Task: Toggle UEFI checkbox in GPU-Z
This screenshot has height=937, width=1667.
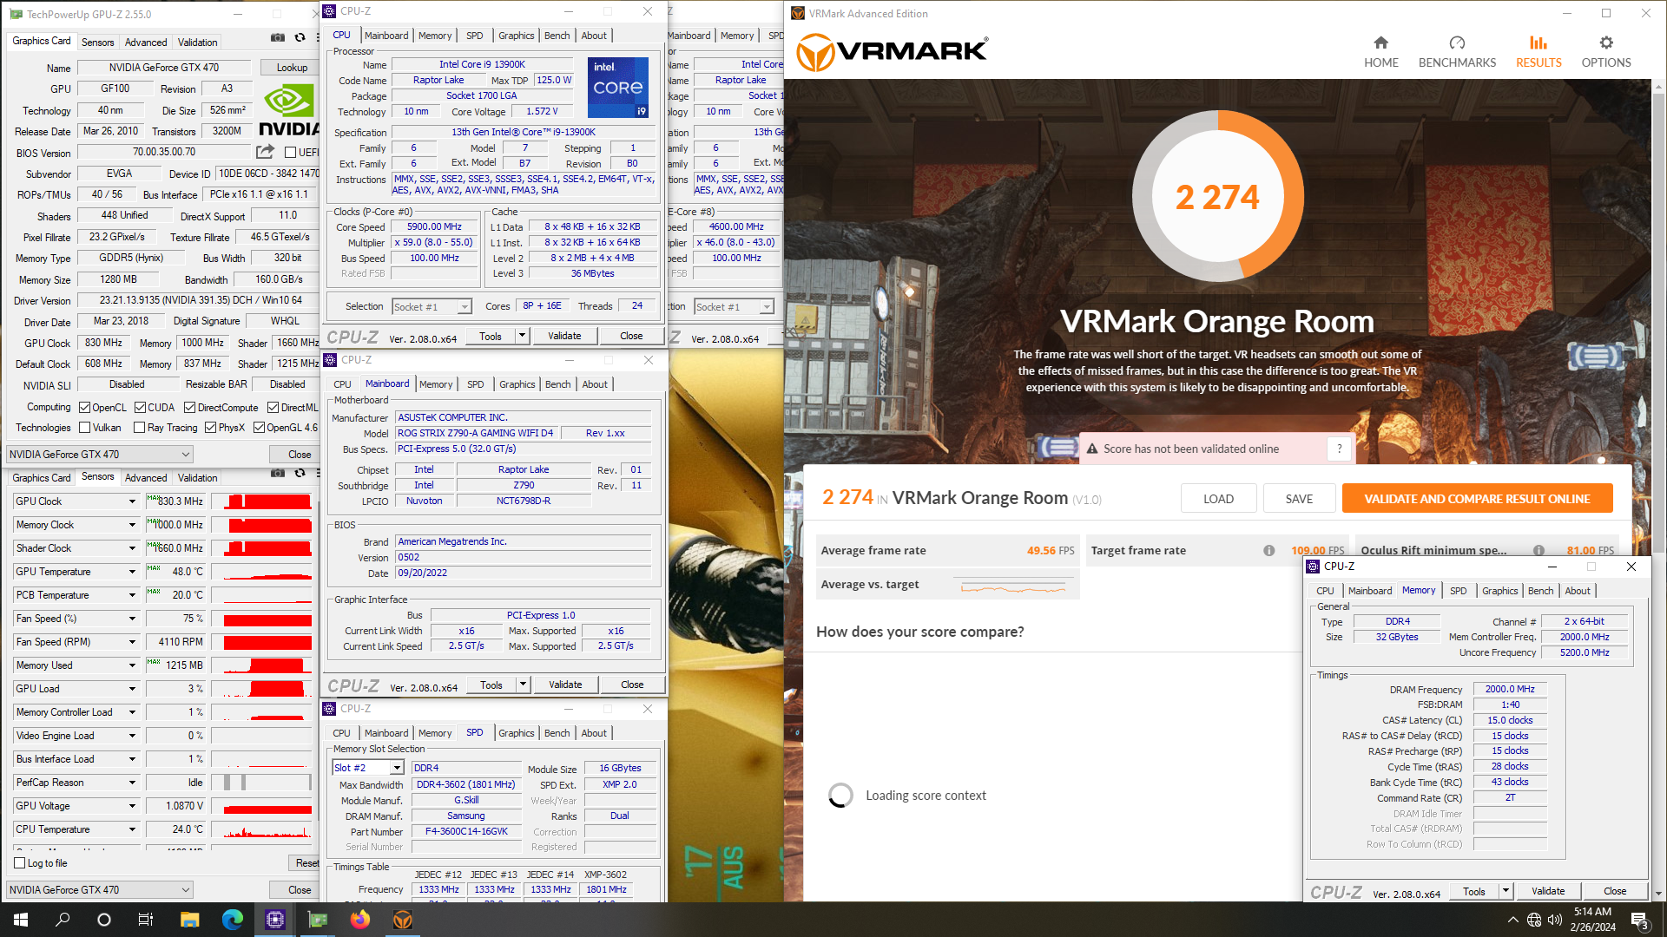Action: point(291,152)
